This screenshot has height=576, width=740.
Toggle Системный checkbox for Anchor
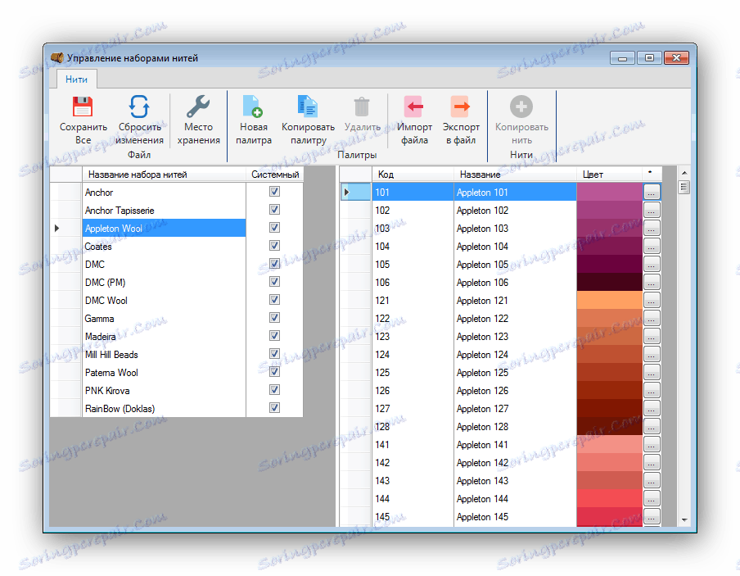274,192
